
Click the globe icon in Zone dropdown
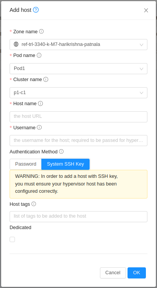[16, 44]
